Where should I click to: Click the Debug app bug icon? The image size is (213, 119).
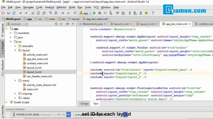(100, 13)
